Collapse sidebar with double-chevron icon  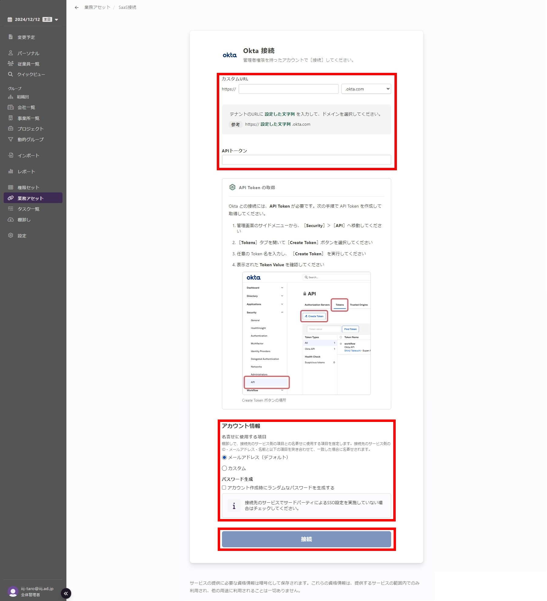pos(66,593)
